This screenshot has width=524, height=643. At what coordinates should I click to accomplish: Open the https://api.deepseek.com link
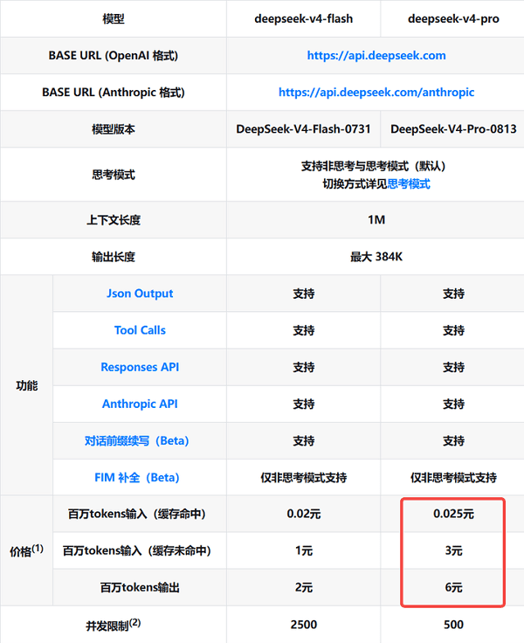point(376,55)
